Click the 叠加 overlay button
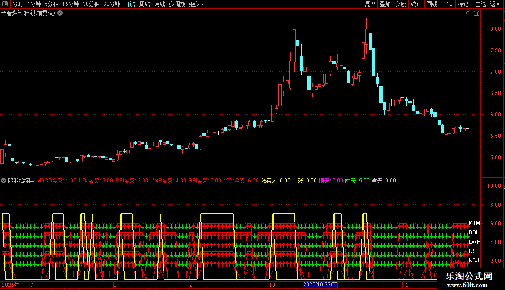505x290 pixels. pyautogui.click(x=385, y=4)
